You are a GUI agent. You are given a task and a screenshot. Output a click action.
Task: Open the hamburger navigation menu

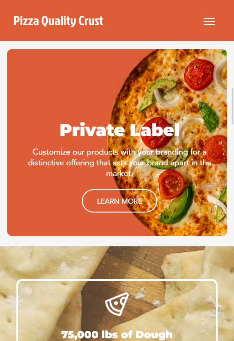click(209, 21)
